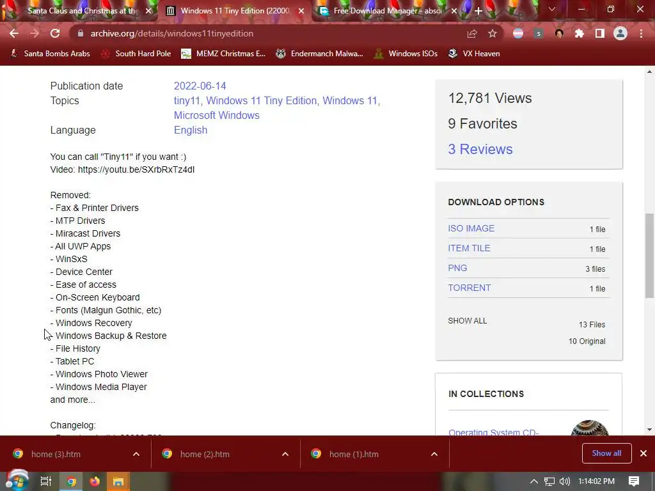Click the scrollbar up arrow

point(649,72)
